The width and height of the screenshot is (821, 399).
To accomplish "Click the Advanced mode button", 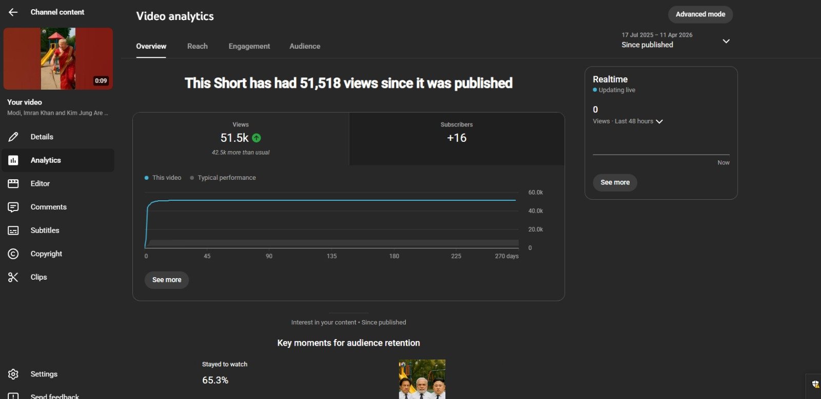I will 700,14.
